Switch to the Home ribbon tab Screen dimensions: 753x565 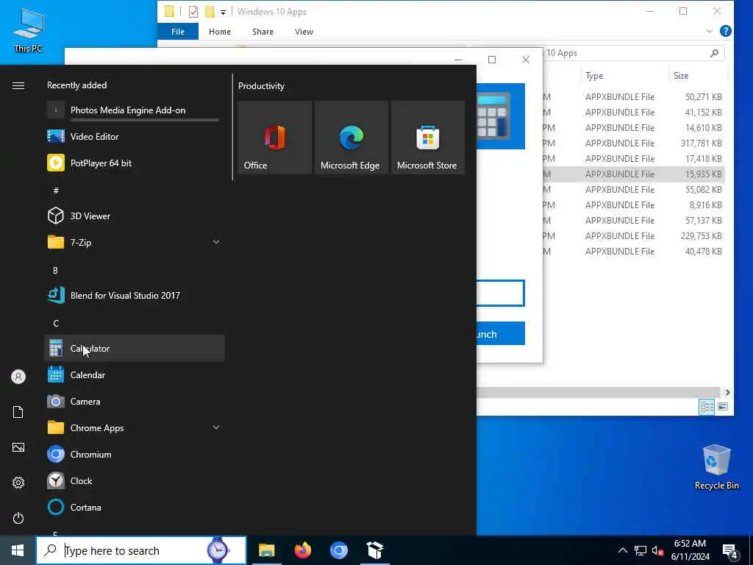pos(220,32)
